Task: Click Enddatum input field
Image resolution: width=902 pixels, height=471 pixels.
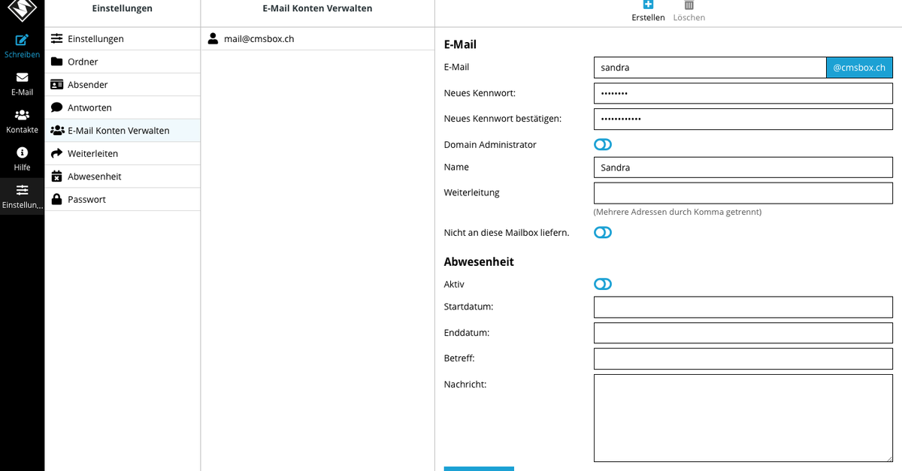Action: [743, 333]
